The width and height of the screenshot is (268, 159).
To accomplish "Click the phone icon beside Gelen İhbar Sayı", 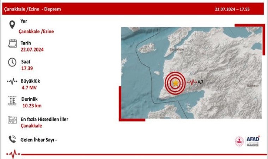I will [x=12, y=139].
